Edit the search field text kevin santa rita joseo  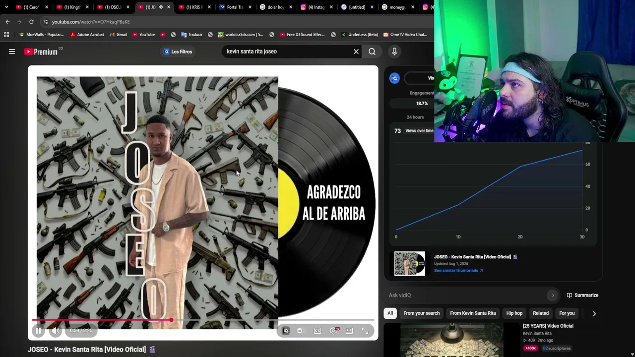coord(288,52)
